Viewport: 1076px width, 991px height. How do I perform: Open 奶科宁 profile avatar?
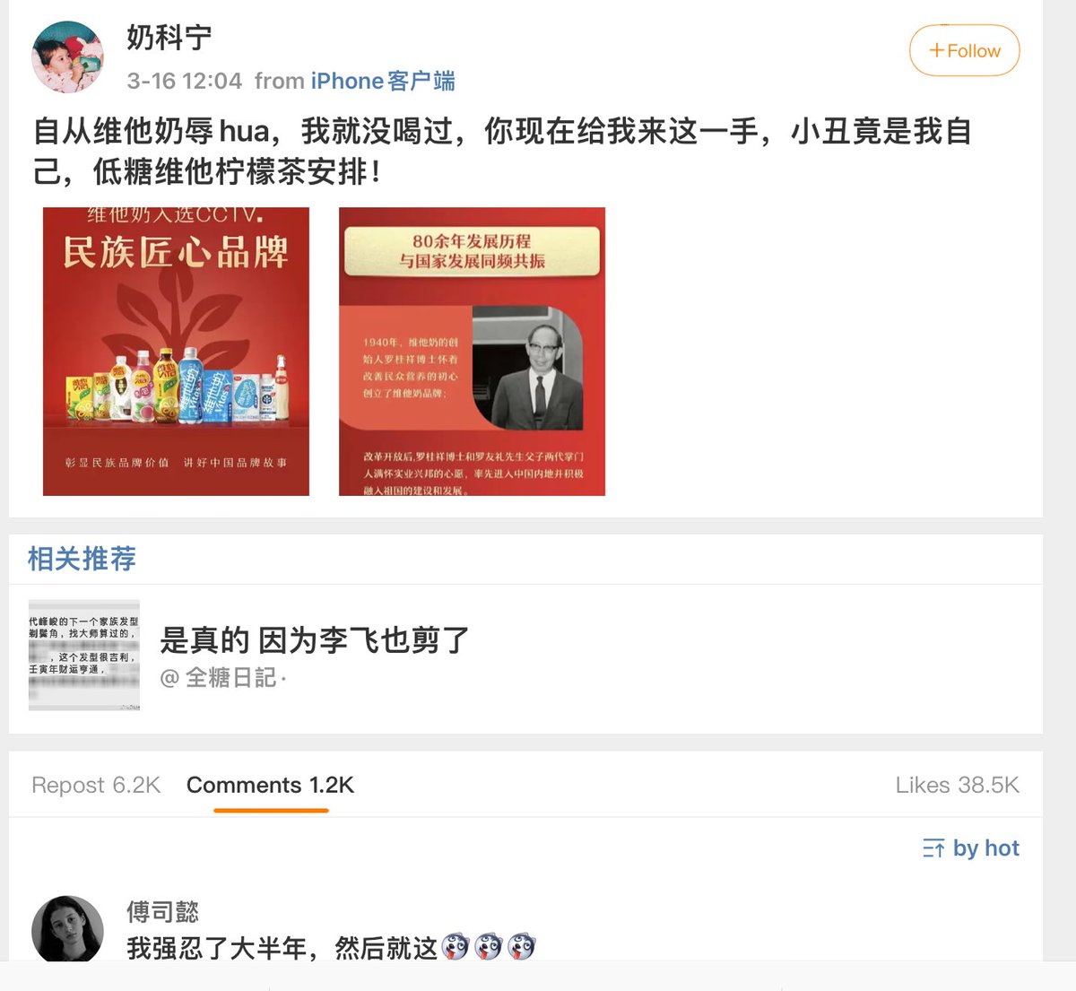(68, 57)
